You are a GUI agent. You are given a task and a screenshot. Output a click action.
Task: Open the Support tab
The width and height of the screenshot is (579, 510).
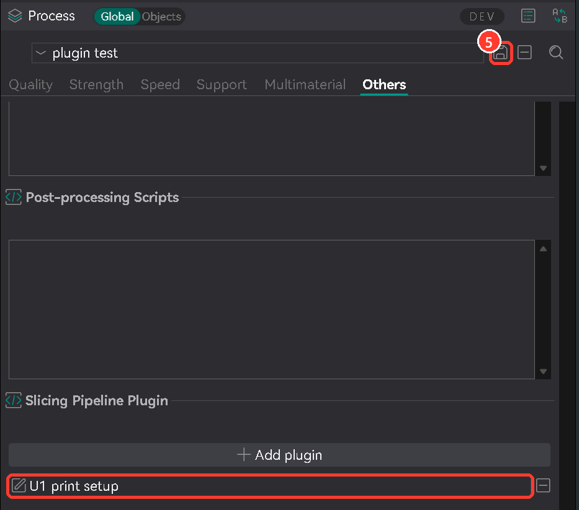[222, 85]
